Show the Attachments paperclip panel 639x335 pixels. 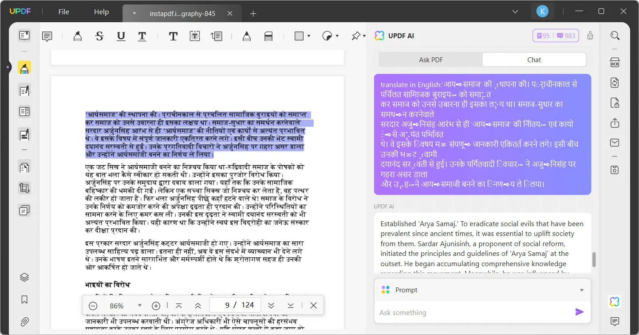coord(24,321)
